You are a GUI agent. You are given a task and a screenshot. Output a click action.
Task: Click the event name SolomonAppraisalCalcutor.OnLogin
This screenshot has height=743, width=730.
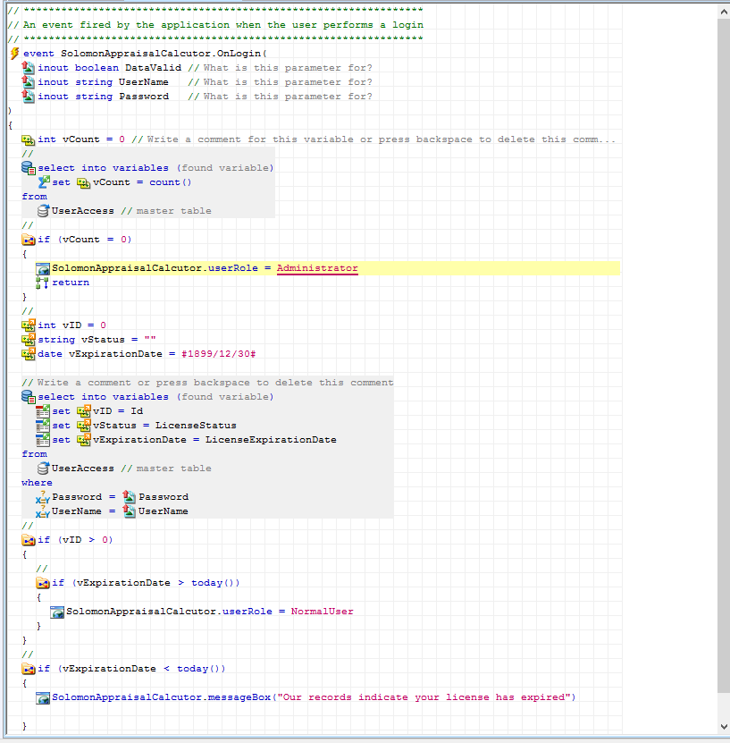tap(161, 54)
